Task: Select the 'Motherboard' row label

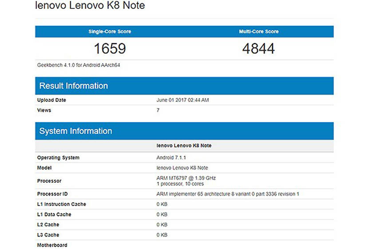Action: point(52,245)
